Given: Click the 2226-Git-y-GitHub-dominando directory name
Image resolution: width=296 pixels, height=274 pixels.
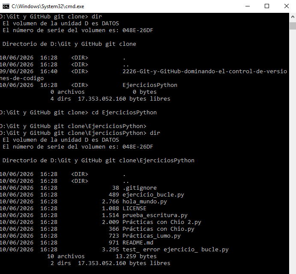Looking at the screenshot, I should pos(205,71).
